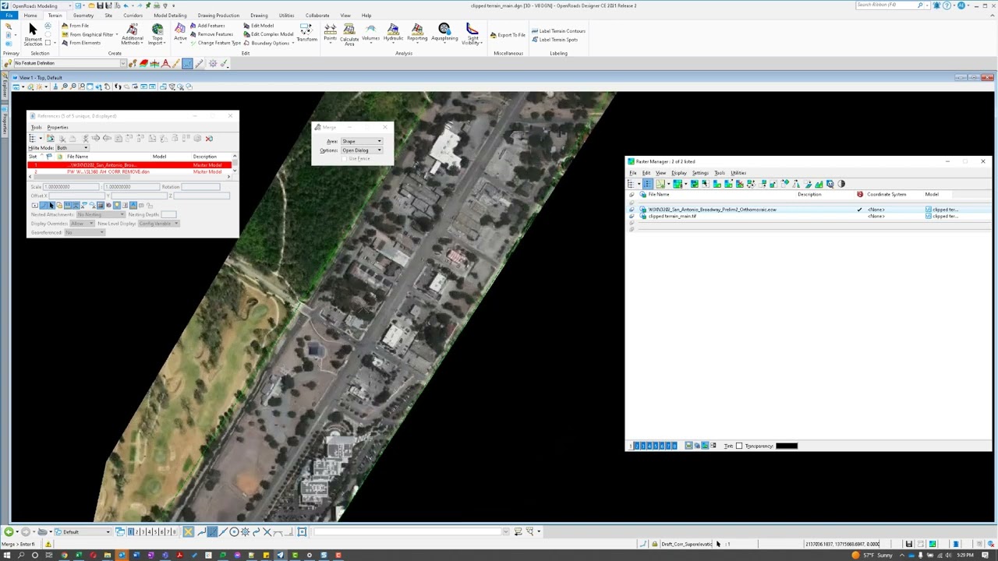Click Zoom Out in the view toolbar
This screenshot has width=998, height=561.
73,86
